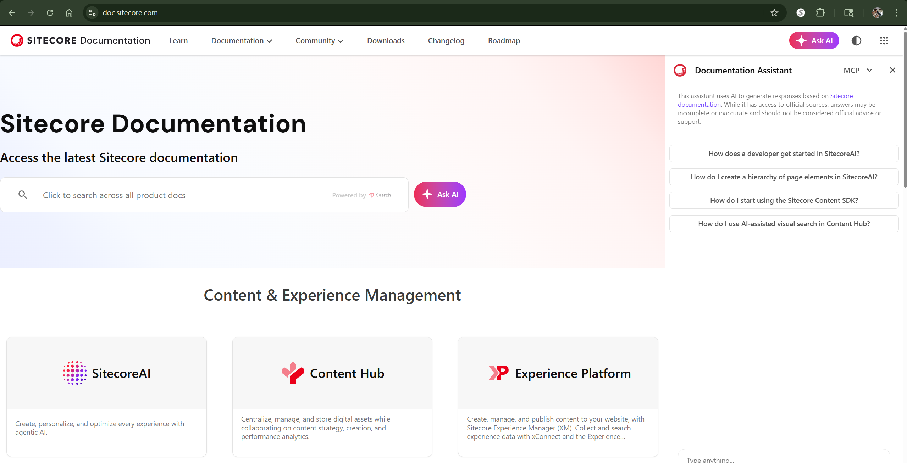Click the browser forward arrow
Screen dimensions: 907x463
point(31,13)
